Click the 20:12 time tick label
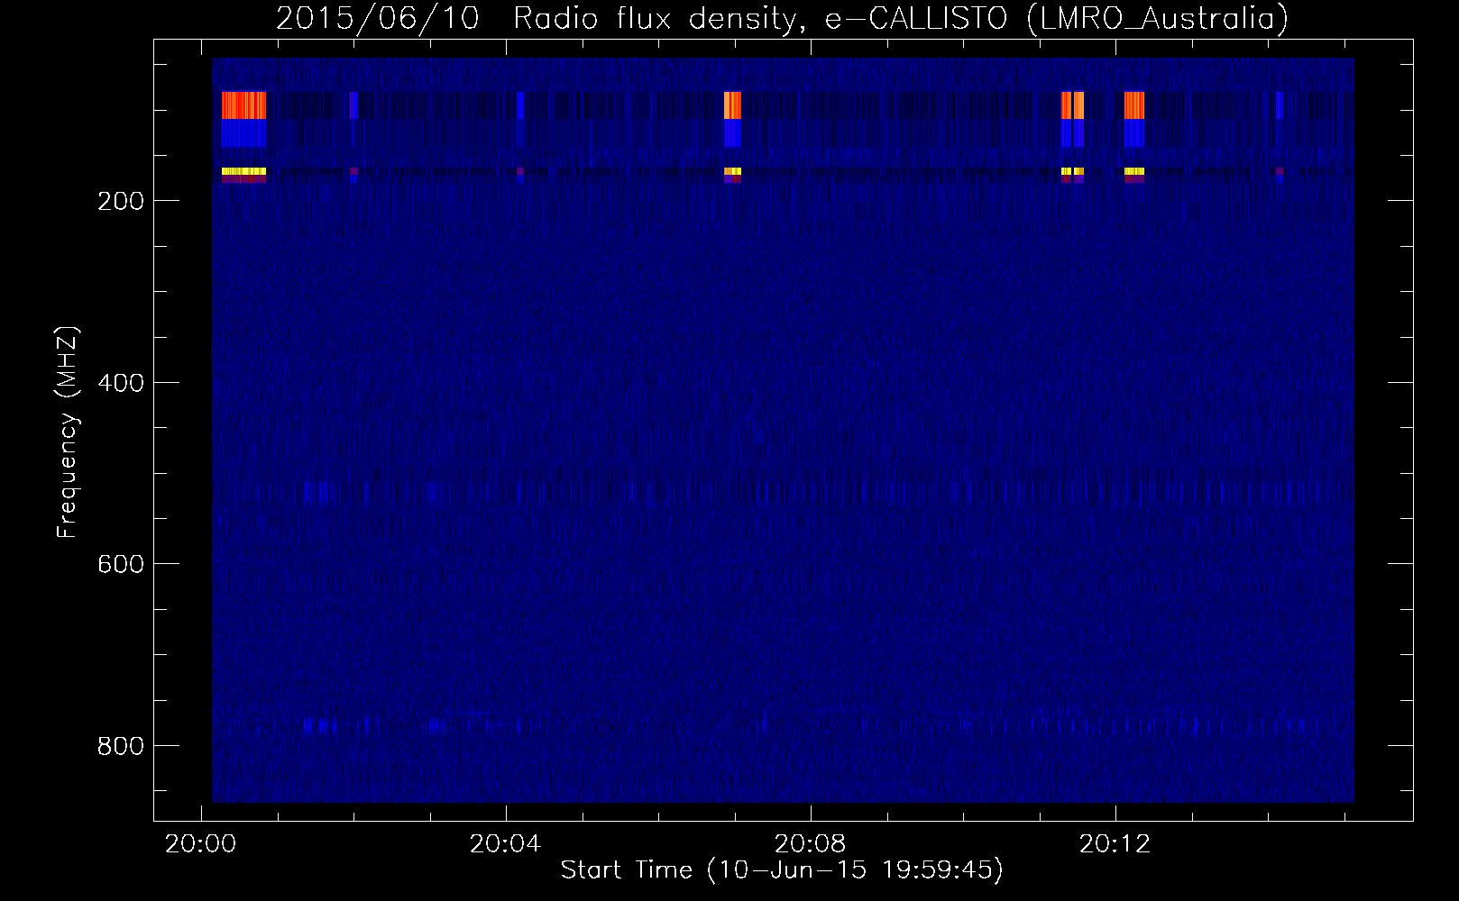This screenshot has height=901, width=1459. 1115,844
